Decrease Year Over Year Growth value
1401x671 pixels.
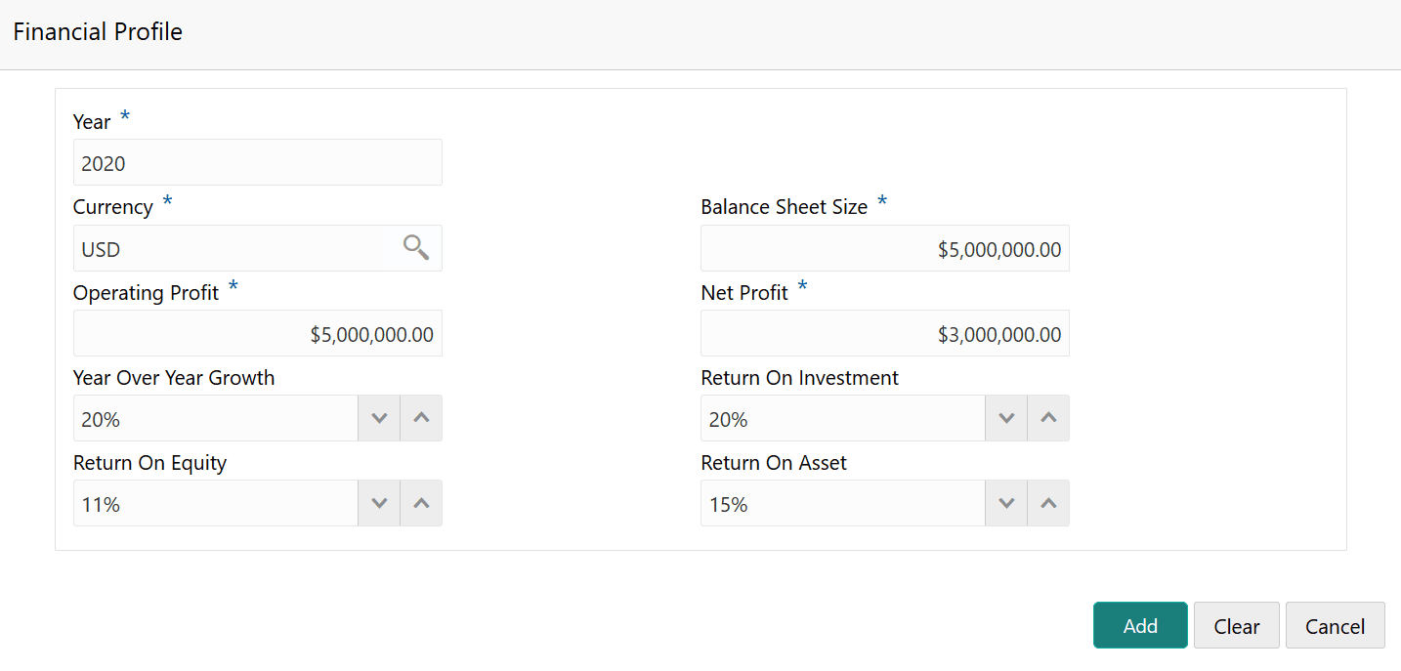pos(379,418)
